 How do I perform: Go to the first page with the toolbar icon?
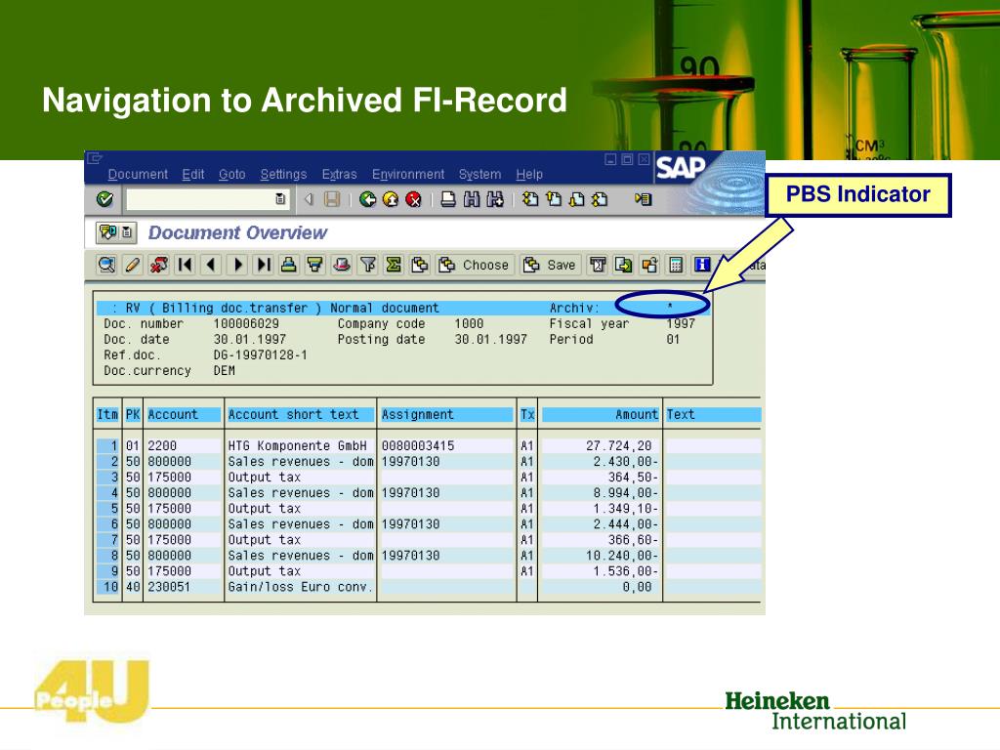(530, 199)
